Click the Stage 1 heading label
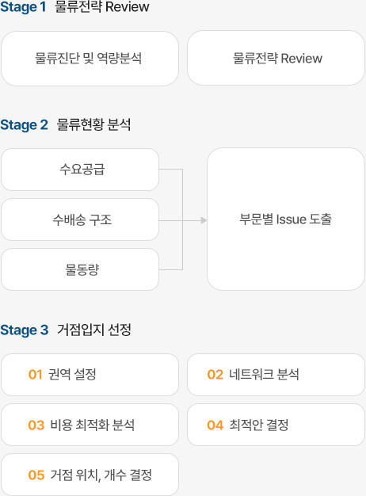Screen dimensions: 366x496 coord(23,7)
